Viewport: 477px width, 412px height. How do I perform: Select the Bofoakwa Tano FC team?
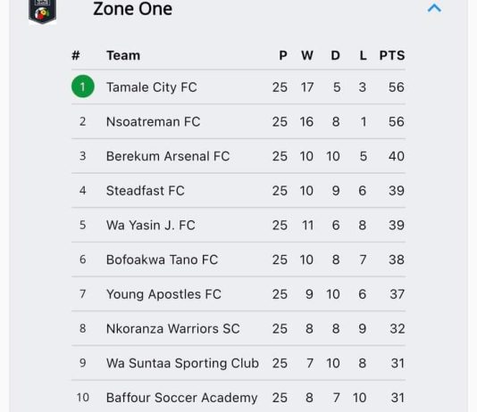238,260
